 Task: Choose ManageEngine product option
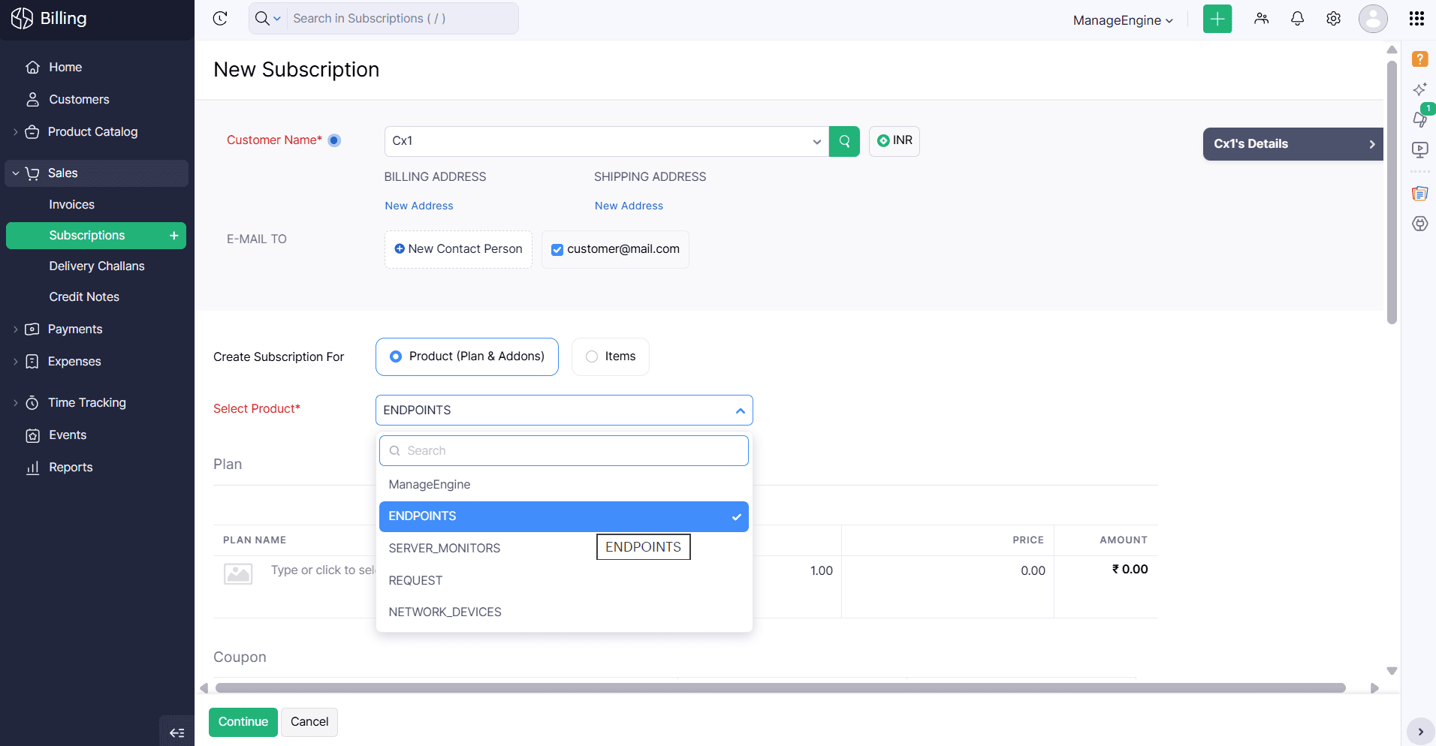(x=564, y=485)
